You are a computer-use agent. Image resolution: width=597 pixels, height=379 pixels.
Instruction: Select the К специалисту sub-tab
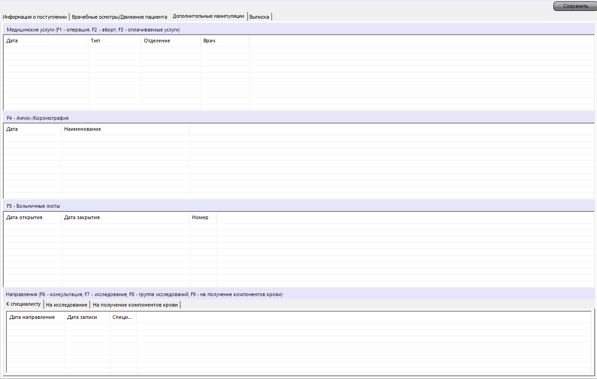[24, 304]
